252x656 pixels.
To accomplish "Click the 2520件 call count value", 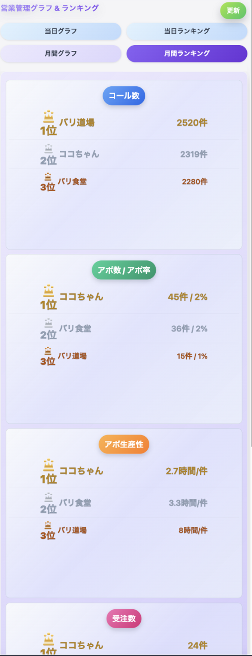I will [x=192, y=123].
